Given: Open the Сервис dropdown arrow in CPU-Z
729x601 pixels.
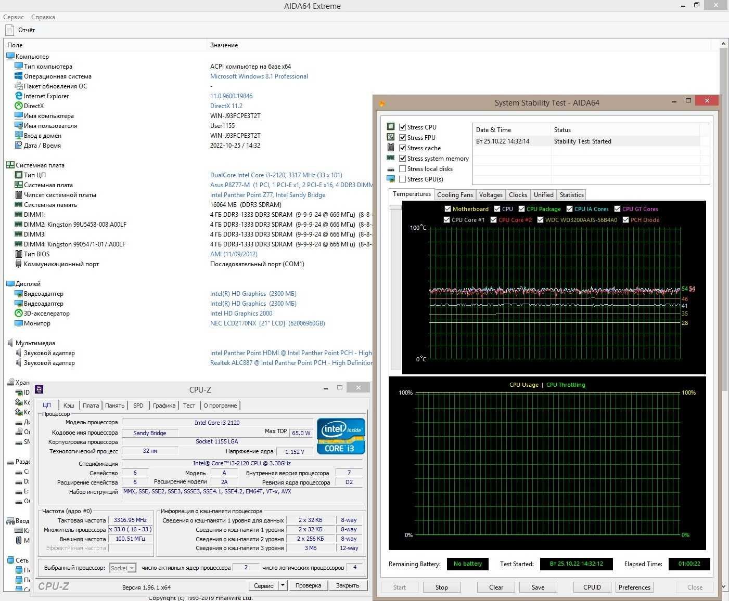Looking at the screenshot, I should tap(283, 585).
